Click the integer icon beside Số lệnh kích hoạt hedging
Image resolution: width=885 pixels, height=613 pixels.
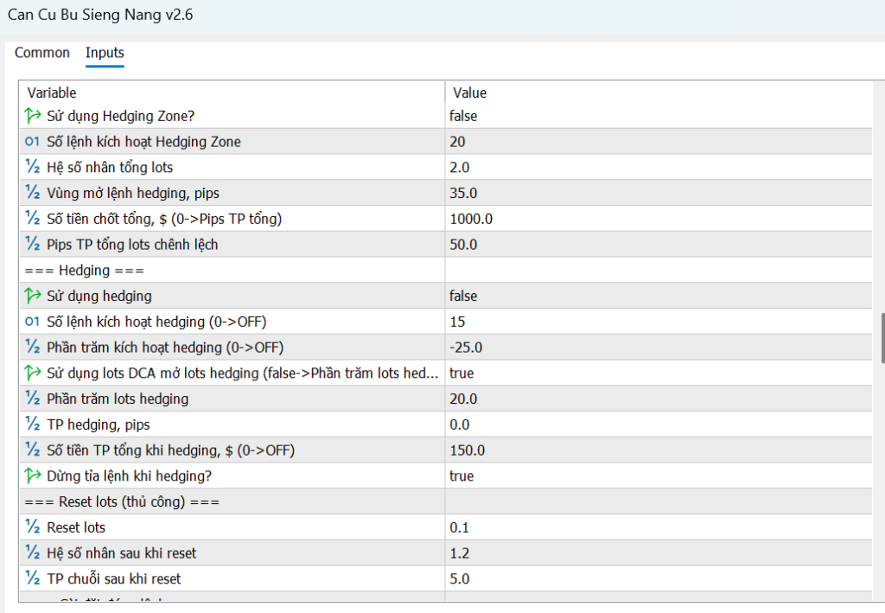[33, 322]
